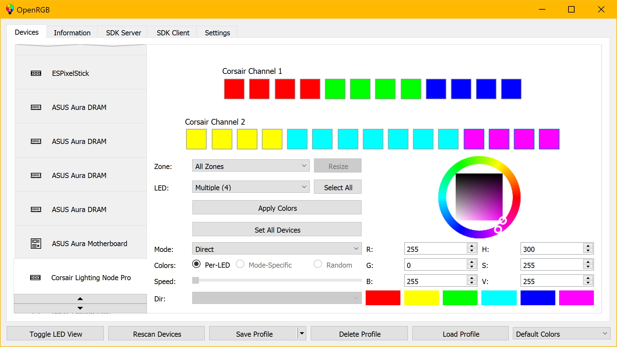Switch to the Settings tab
Image resolution: width=617 pixels, height=347 pixels.
pos(217,33)
